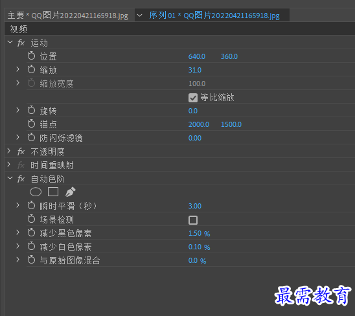Toggle animation stopwatch for 旋转
This screenshot has height=316, width=355.
click(x=31, y=110)
